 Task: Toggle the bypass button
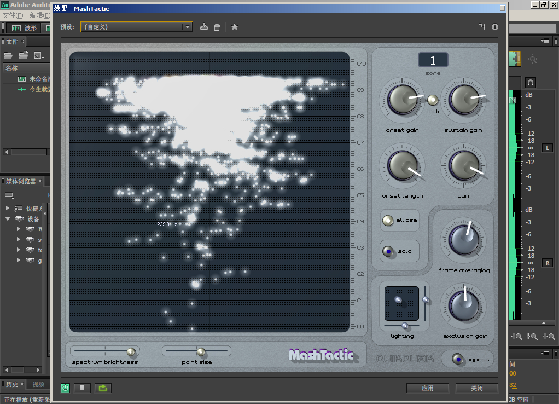coord(458,359)
